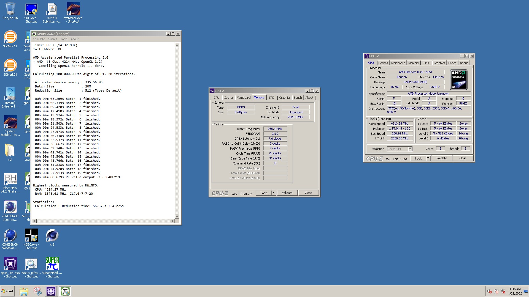Open CINEBENCH Windows desktop icon
Screen dimensions: 529x297
[x=10, y=239]
